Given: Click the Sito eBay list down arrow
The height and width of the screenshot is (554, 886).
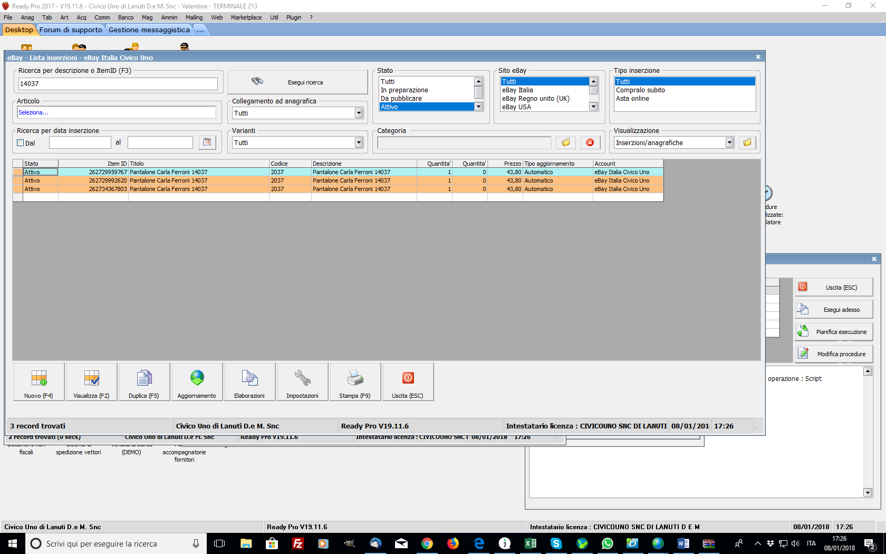Looking at the screenshot, I should [x=593, y=107].
